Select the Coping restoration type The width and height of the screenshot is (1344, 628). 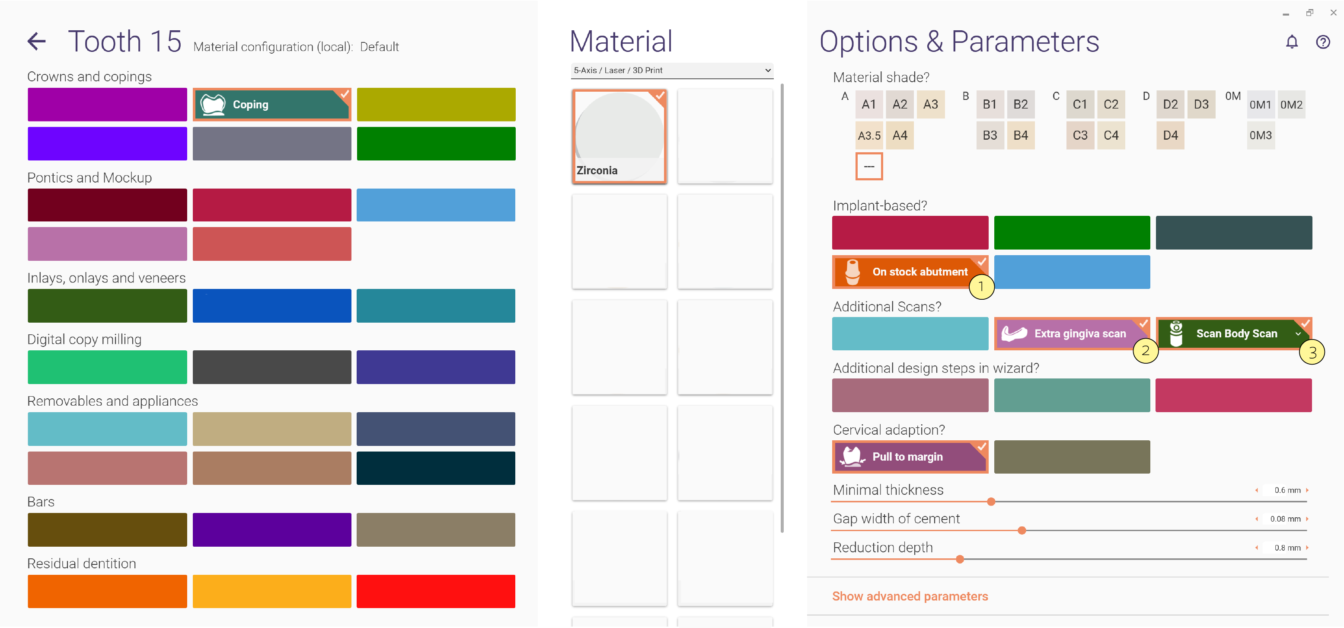tap(272, 104)
